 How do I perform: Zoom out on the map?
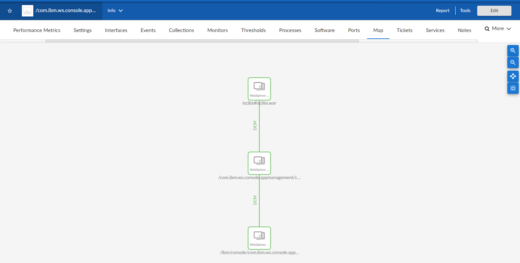click(513, 63)
